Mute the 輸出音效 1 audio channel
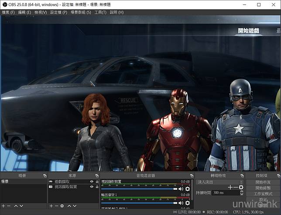The width and height of the screenshot is (281, 215). [x=181, y=203]
